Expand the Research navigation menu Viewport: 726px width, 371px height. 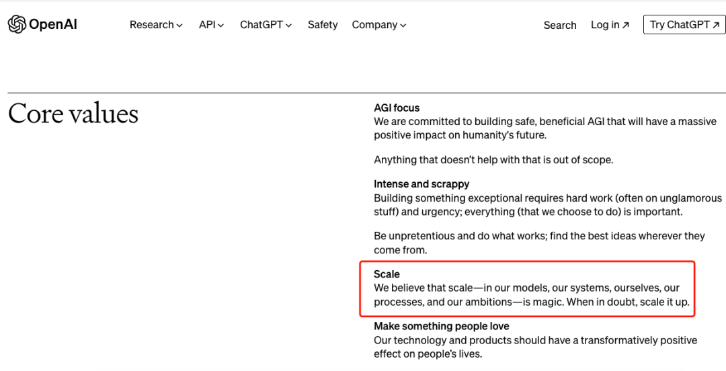coord(156,25)
